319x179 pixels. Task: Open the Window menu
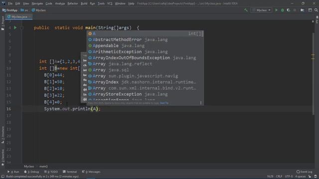120,3
